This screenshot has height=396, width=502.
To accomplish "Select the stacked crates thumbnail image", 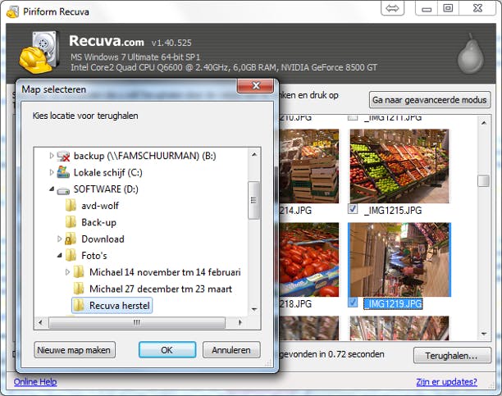I will (x=309, y=166).
